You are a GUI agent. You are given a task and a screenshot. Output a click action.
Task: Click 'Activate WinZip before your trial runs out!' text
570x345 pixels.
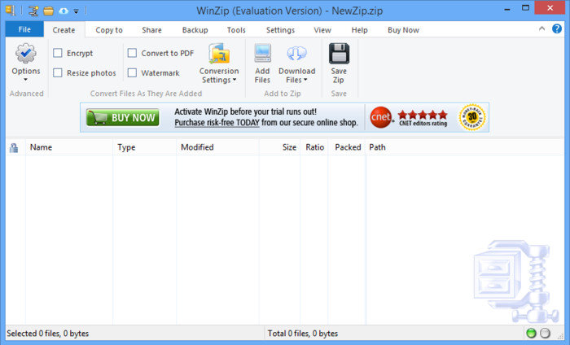[245, 111]
